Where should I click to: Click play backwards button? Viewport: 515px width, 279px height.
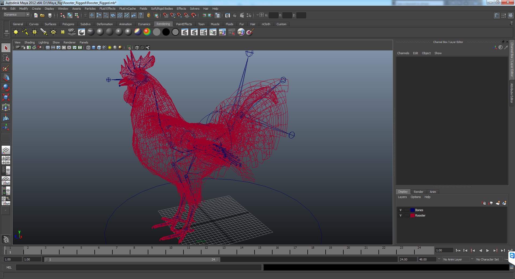pyautogui.click(x=480, y=251)
